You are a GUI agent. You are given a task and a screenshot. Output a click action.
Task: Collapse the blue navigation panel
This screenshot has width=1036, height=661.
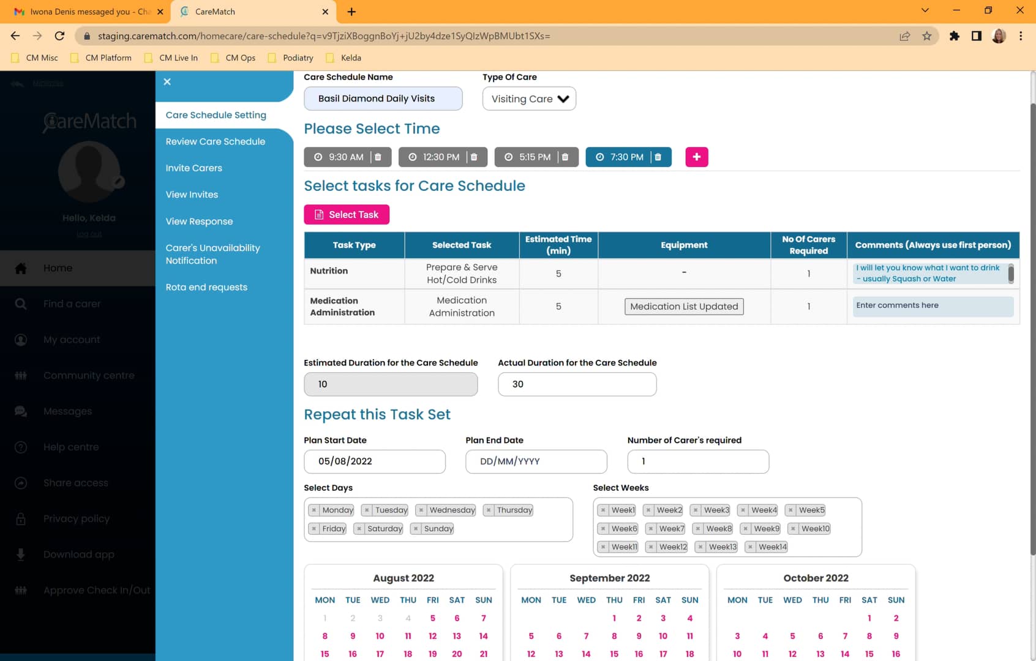tap(167, 81)
